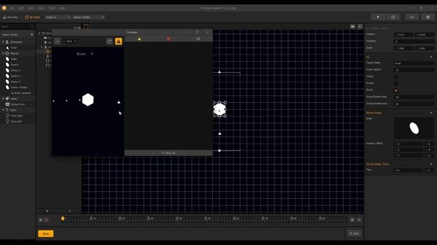Click the 2D World breadcrumb button

33,17
